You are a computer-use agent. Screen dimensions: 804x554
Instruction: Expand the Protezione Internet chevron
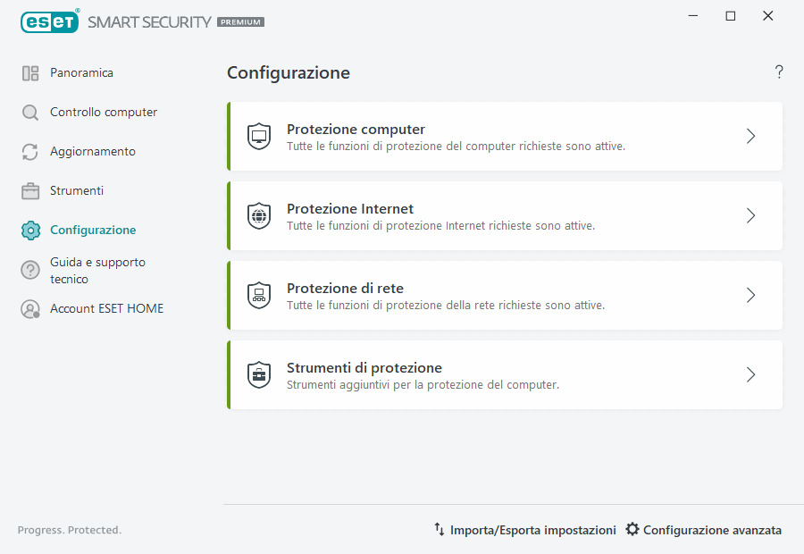(750, 215)
